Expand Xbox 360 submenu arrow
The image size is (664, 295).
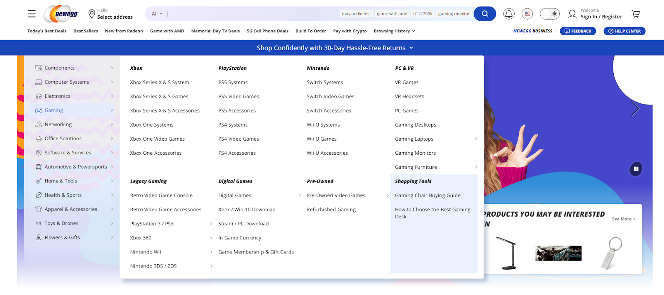click(x=211, y=238)
